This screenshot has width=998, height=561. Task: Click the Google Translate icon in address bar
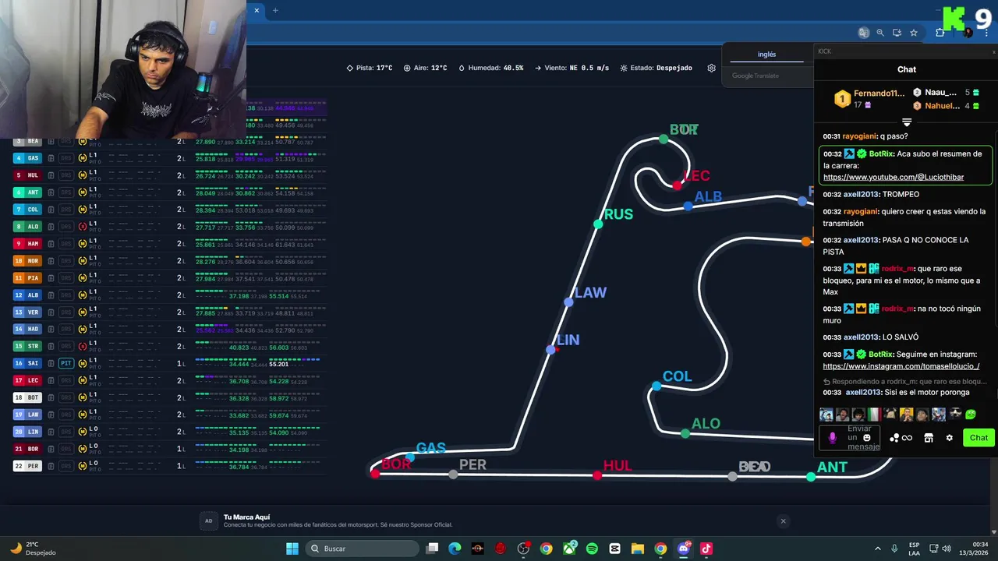click(x=863, y=33)
